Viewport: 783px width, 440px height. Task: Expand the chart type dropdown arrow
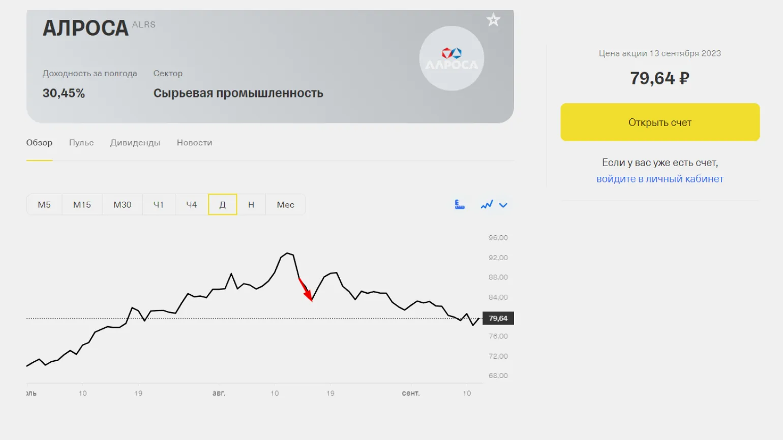[503, 205]
